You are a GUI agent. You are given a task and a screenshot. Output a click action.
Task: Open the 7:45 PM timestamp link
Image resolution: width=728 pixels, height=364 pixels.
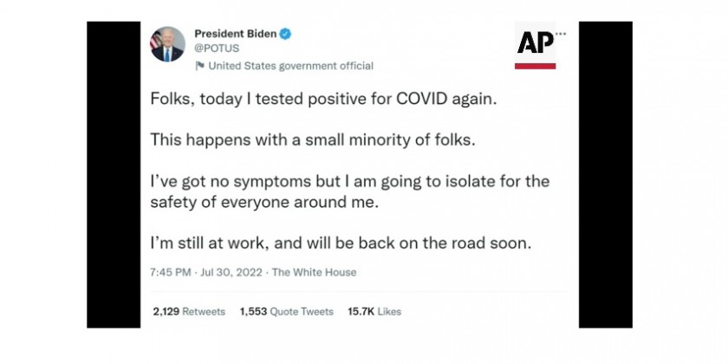tap(171, 272)
